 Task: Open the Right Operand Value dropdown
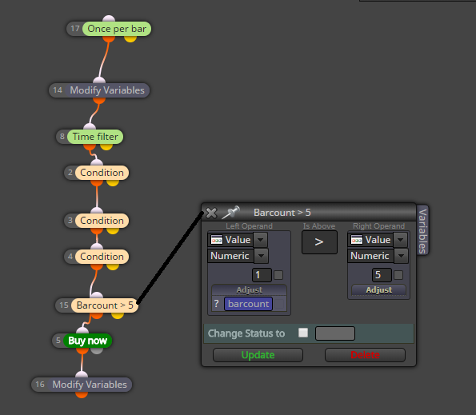point(401,240)
